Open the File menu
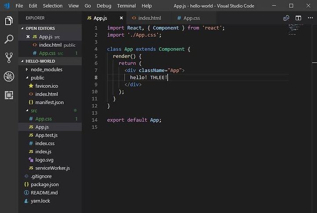This screenshot has height=213, width=317. 19,6
